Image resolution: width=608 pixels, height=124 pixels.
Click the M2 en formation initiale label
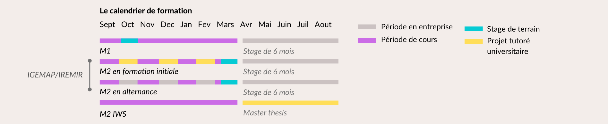(x=139, y=71)
